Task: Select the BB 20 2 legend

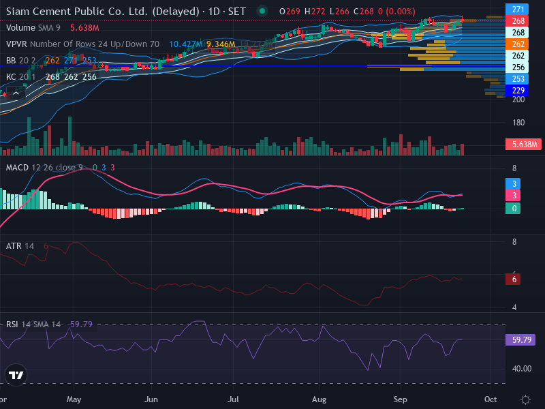Action: 21,61
